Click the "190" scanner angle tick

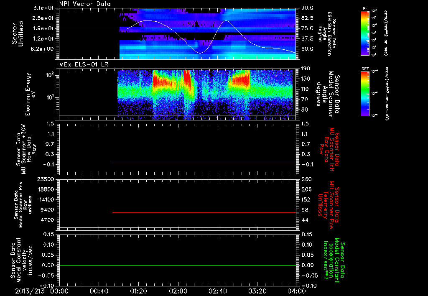coord(306,68)
